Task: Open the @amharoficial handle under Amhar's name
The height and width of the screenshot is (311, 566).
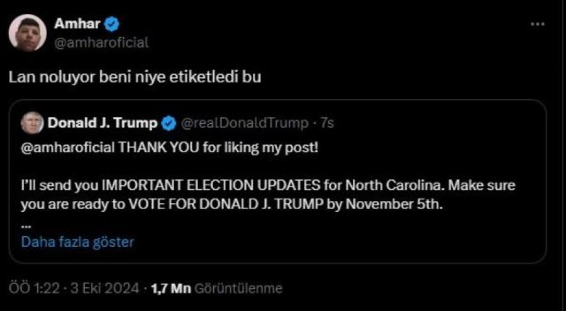Action: (x=101, y=43)
